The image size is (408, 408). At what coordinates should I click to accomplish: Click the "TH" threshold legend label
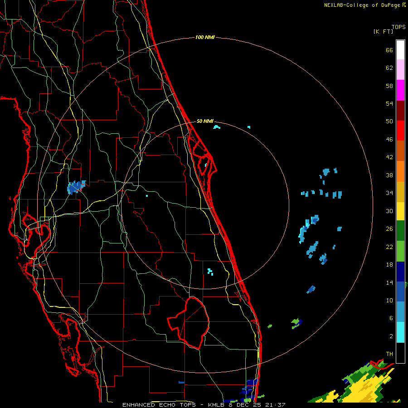(x=389, y=354)
